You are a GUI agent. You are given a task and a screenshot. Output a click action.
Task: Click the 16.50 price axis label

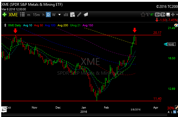click(172, 58)
